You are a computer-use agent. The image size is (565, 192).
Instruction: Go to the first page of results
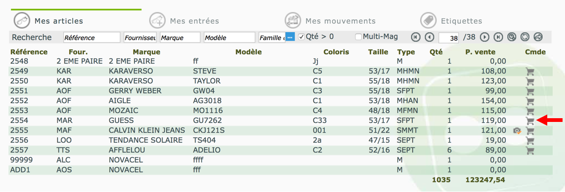tap(416, 37)
